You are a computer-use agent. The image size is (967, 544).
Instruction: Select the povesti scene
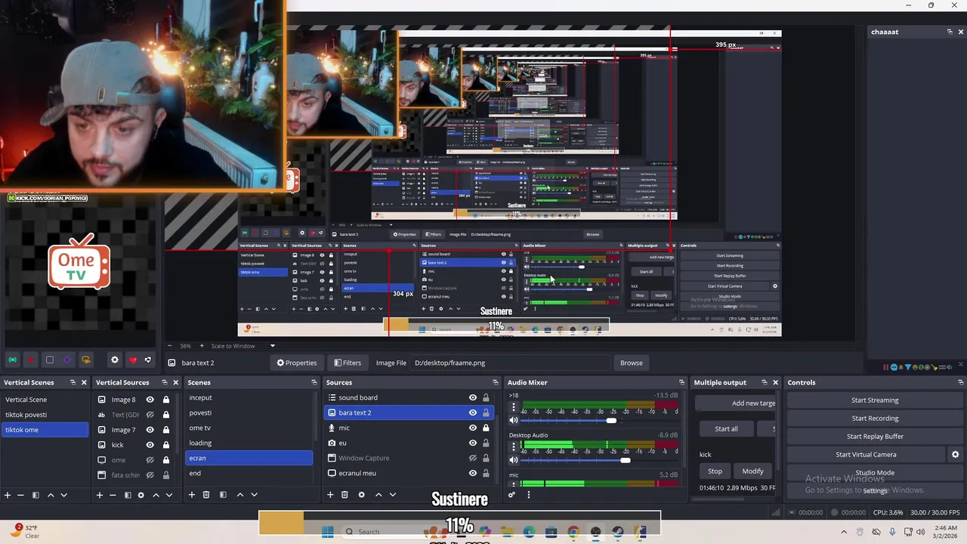point(249,413)
